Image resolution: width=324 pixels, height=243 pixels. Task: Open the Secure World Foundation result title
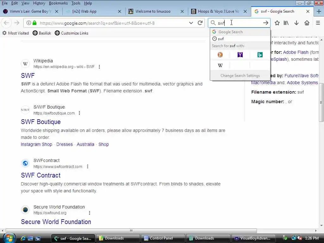coord(56,222)
